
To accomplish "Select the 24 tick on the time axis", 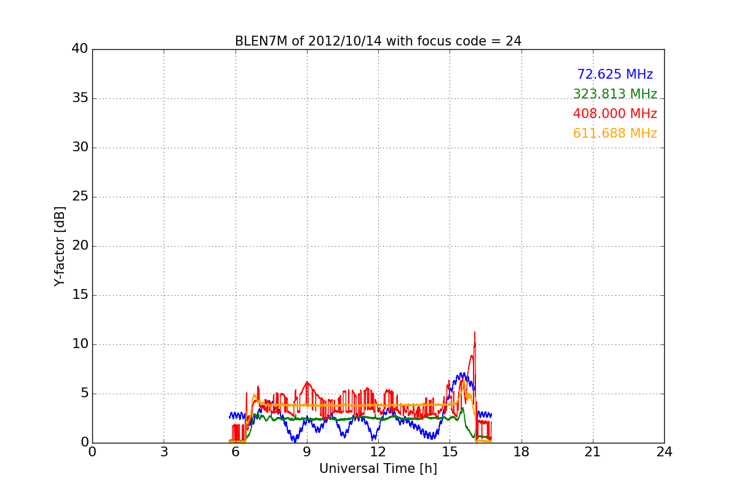I will click(x=664, y=452).
